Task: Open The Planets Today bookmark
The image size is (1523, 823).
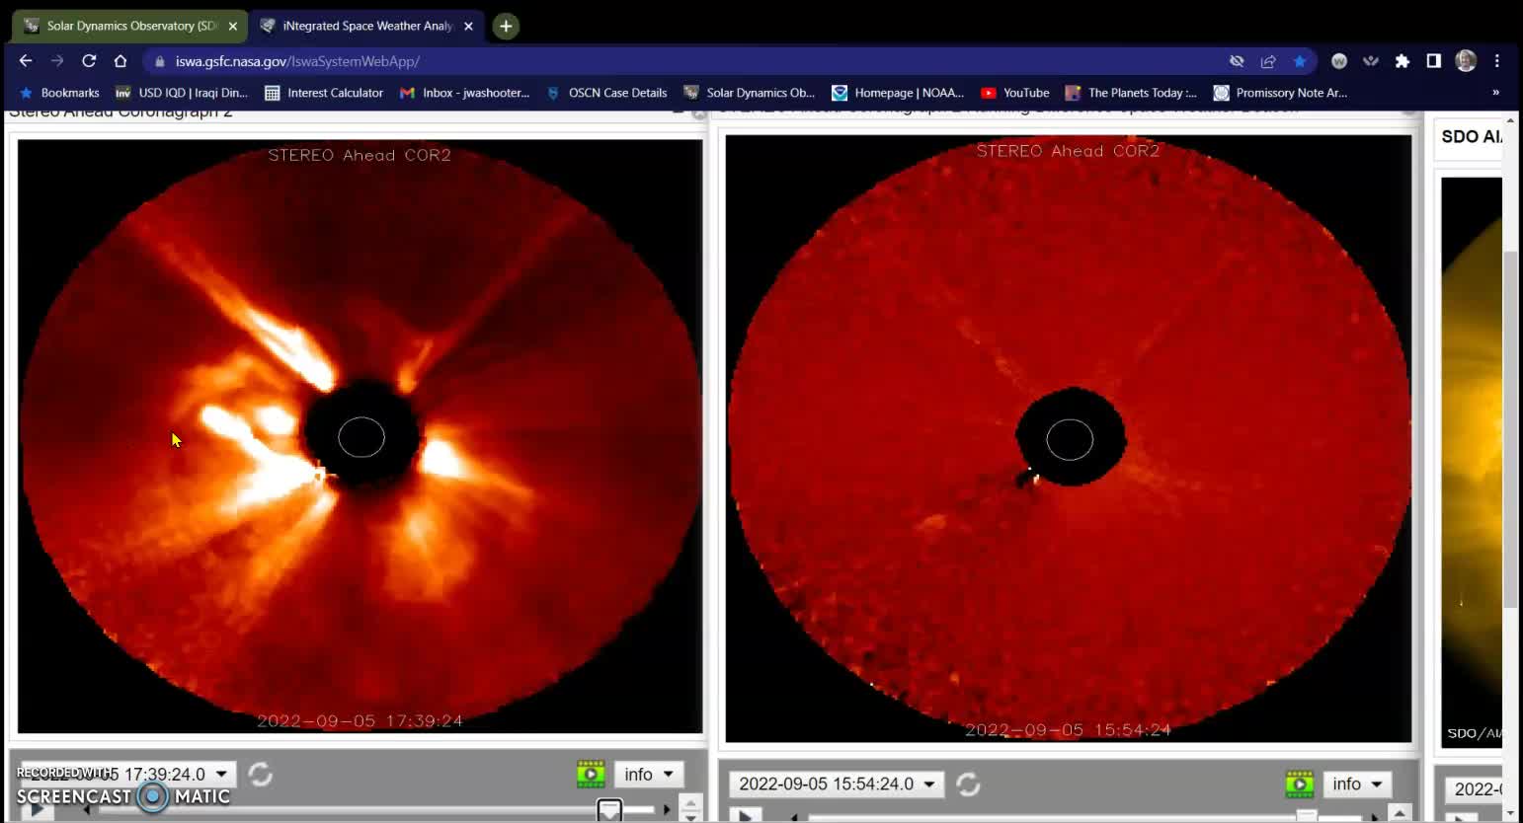Action: click(x=1131, y=93)
